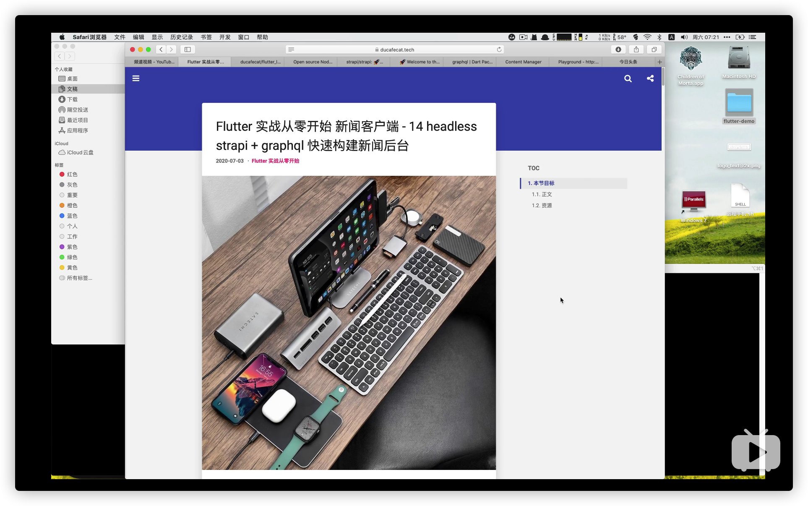Open the hamburger menu on the blog page
Screen dimensions: 808x506
pyautogui.click(x=136, y=78)
